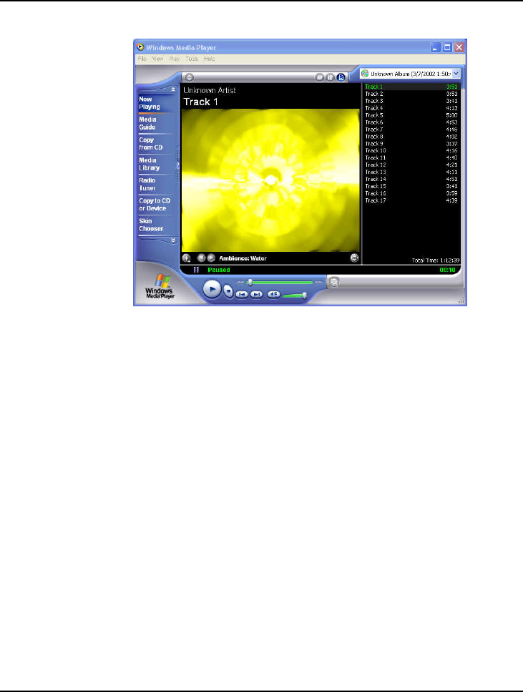Viewport: 523px width, 692px height.
Task: Select Track 15 in playlist
Action: tap(411, 186)
